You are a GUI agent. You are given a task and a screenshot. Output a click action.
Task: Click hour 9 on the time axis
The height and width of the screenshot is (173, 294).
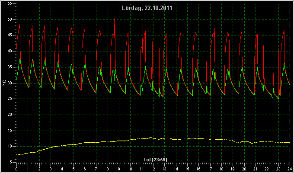(x=119, y=169)
